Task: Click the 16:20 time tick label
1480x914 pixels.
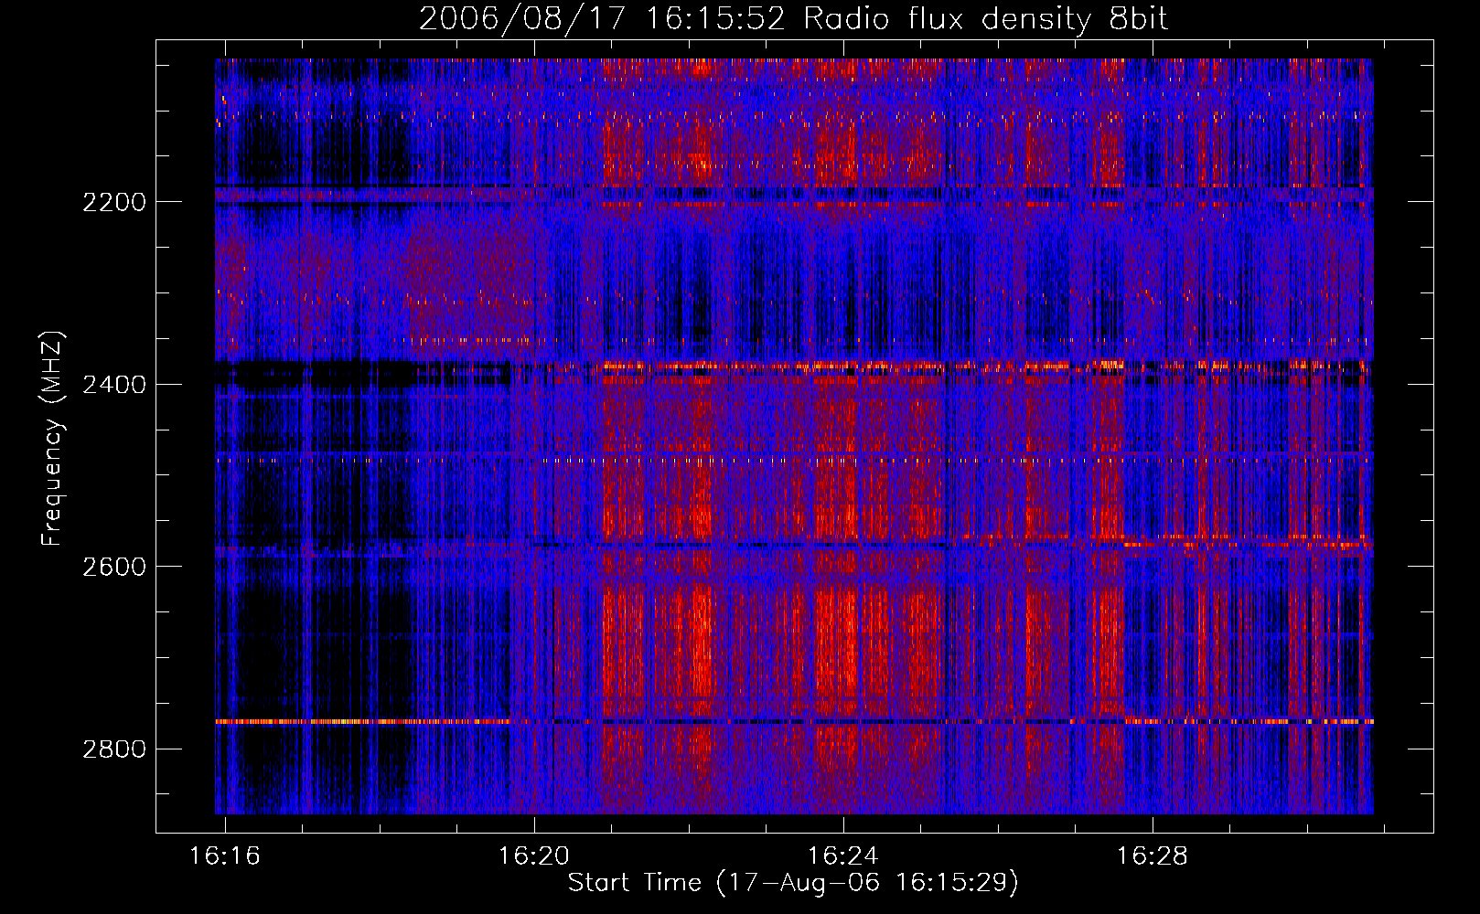Action: click(x=533, y=856)
